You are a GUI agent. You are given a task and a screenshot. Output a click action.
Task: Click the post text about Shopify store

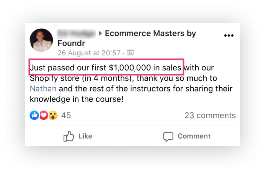tap(131, 84)
